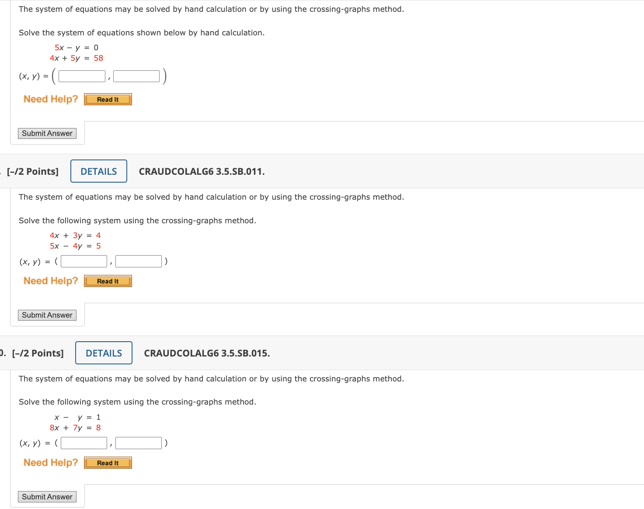Select the y answer field for problem SB.011
The image size is (644, 509).
point(138,261)
